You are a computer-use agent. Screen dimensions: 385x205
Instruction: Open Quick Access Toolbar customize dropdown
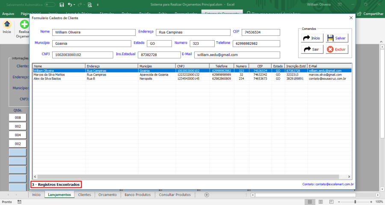[x=98, y=5]
